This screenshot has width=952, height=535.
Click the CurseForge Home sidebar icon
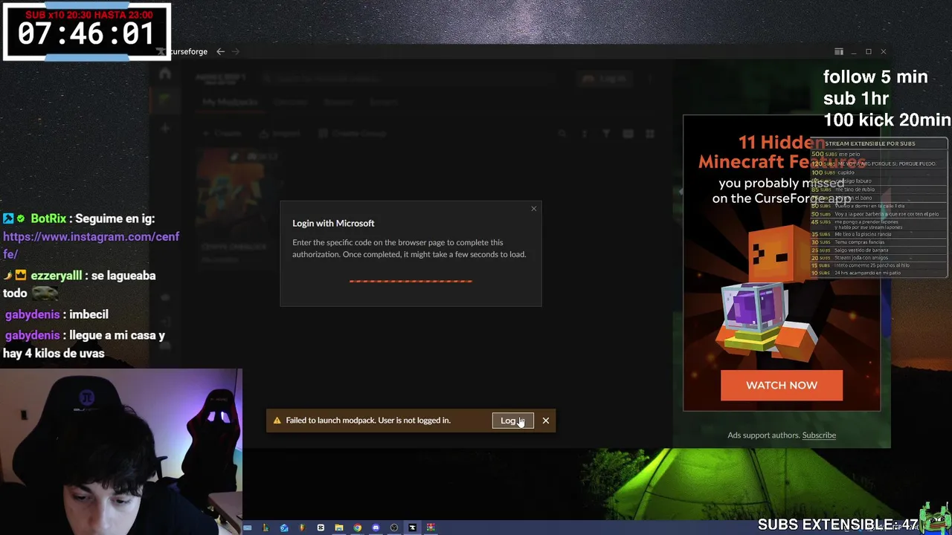coord(165,74)
